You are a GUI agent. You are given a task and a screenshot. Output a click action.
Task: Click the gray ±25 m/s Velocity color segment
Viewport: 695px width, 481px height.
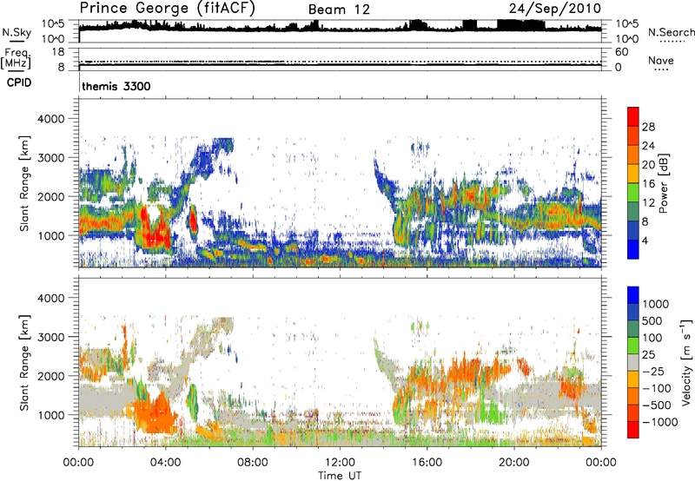coord(633,362)
